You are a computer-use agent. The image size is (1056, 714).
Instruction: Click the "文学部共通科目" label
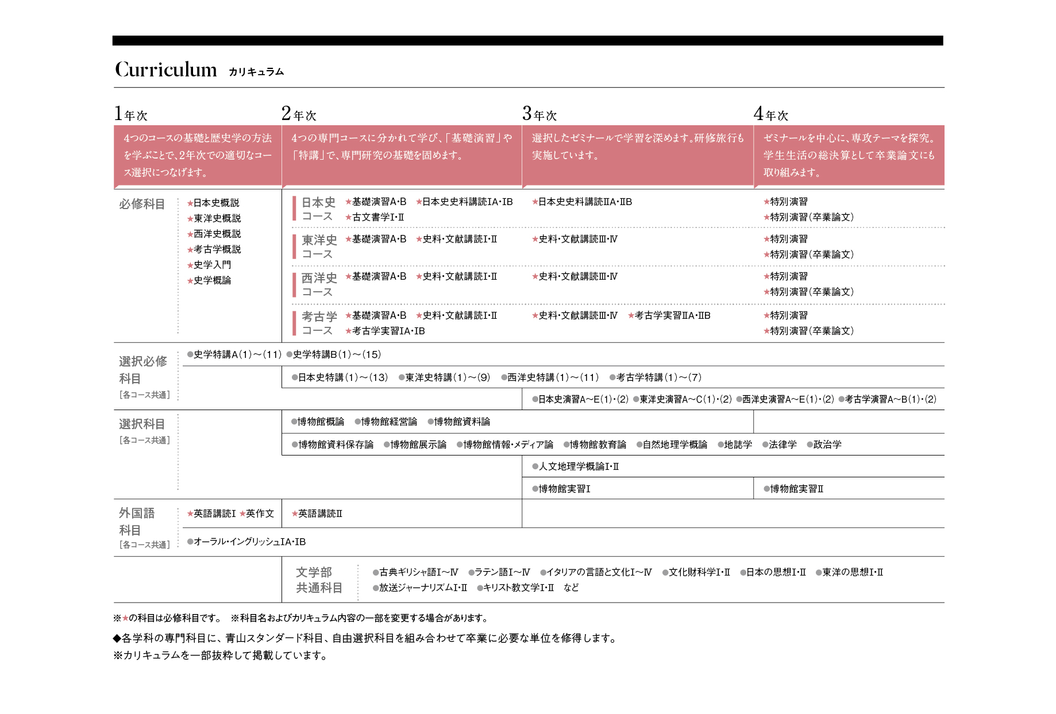[319, 580]
